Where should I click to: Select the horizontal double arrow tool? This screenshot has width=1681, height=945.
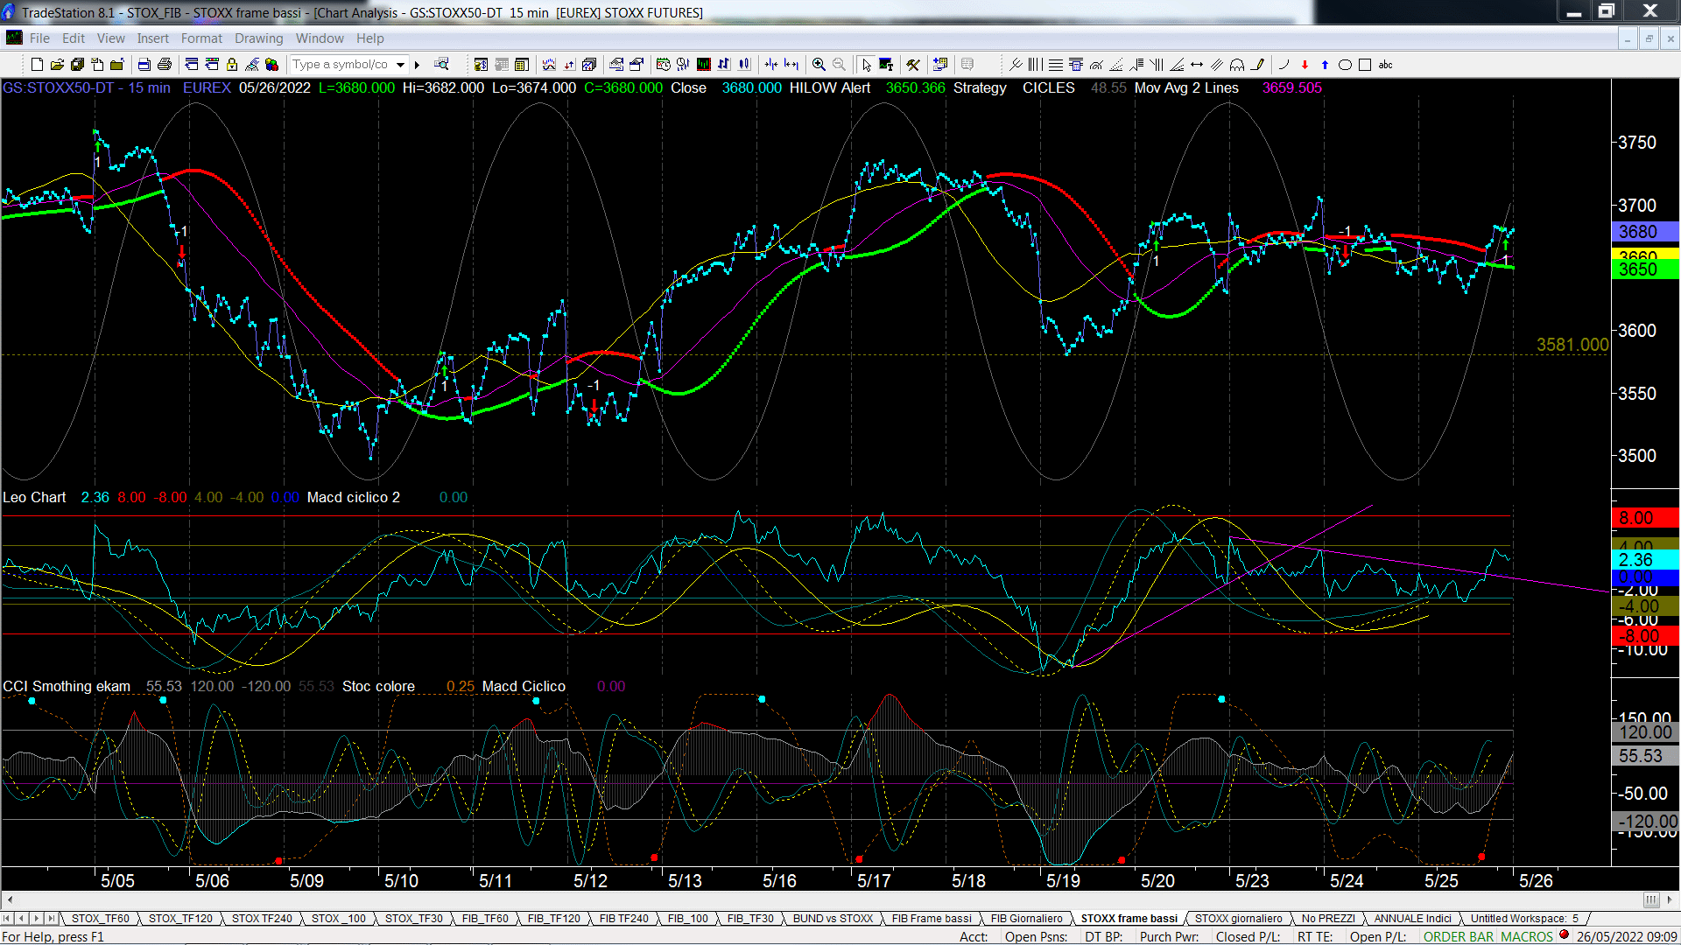click(1197, 65)
